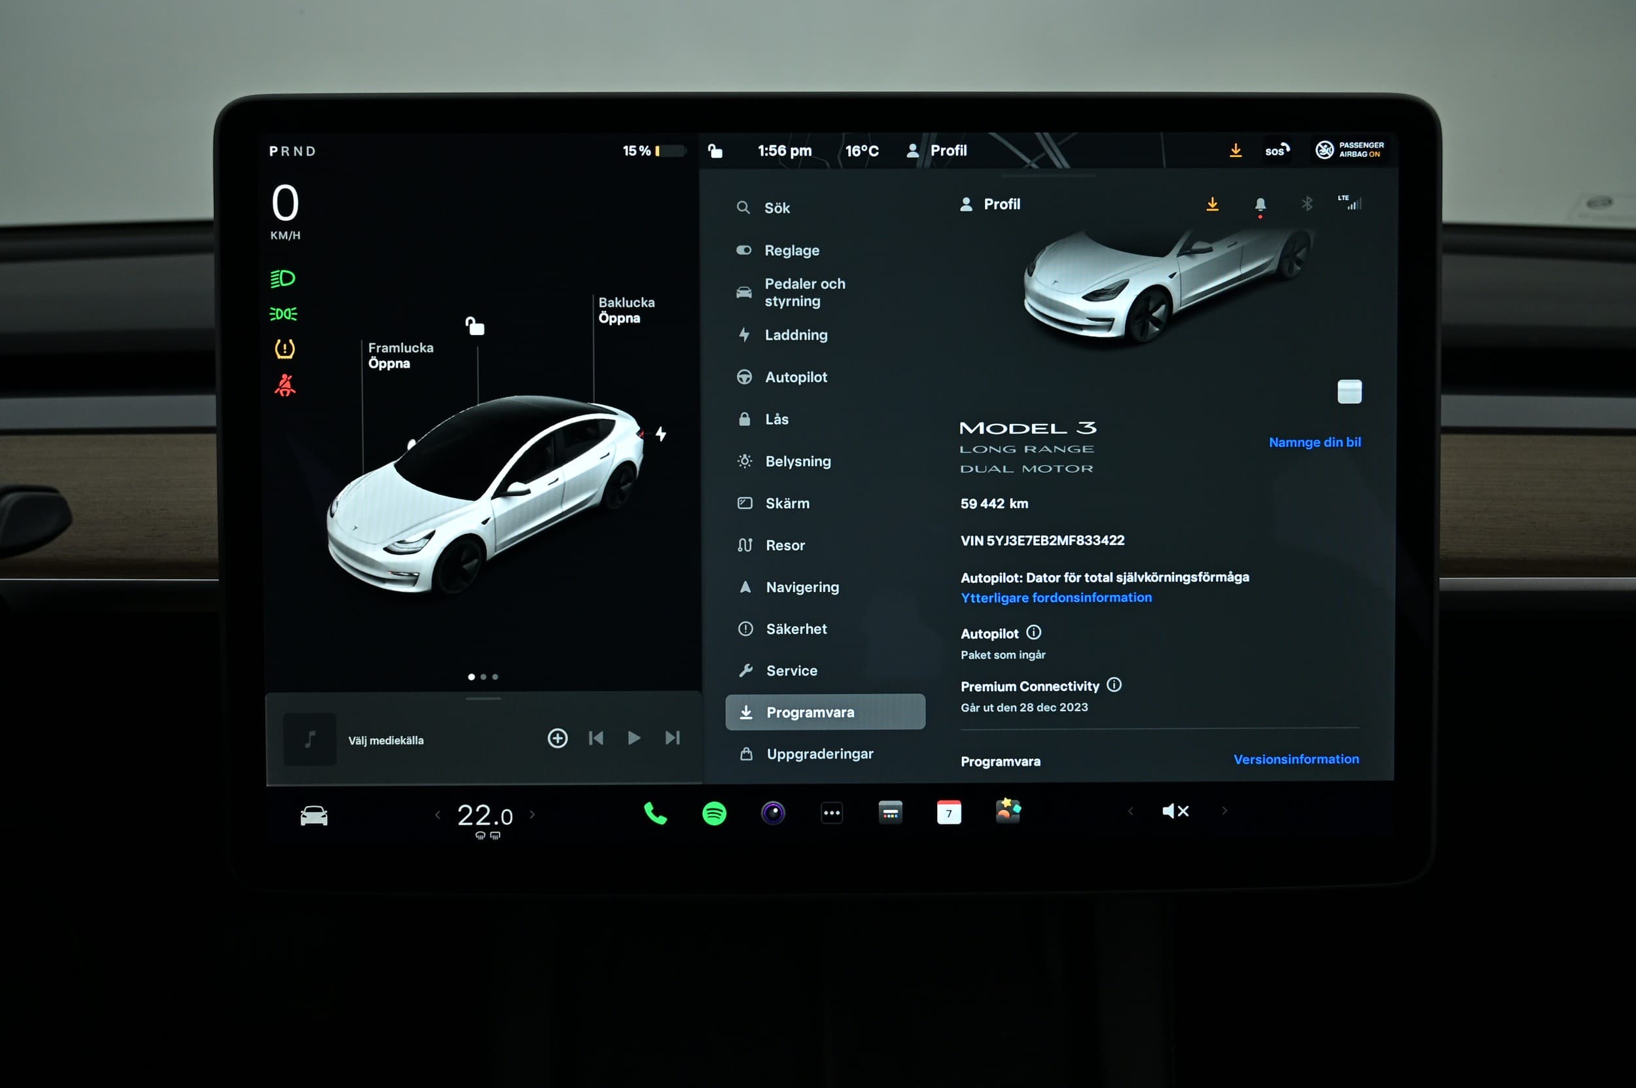The width and height of the screenshot is (1636, 1088).
Task: Open the dashcam camera app
Action: coord(773,813)
